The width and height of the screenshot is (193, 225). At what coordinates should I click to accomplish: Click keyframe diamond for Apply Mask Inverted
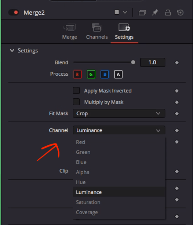point(177,91)
